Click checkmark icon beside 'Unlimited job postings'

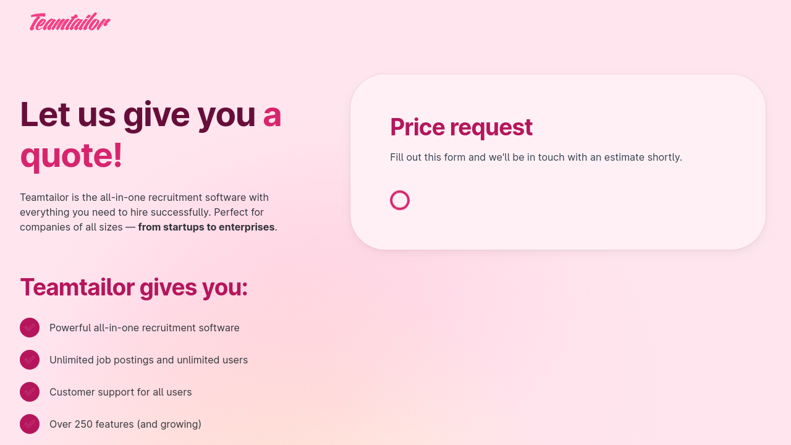pyautogui.click(x=30, y=360)
